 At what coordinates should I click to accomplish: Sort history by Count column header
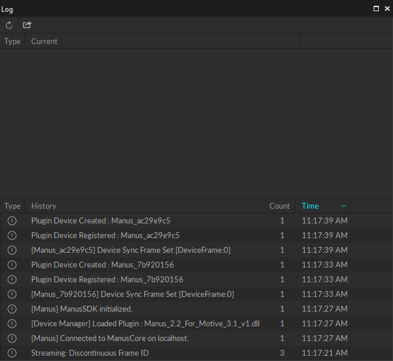click(x=279, y=206)
